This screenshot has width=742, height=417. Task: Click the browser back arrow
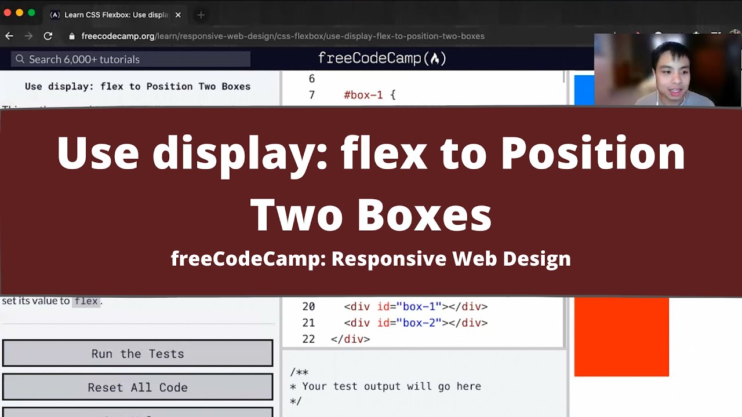tap(9, 36)
